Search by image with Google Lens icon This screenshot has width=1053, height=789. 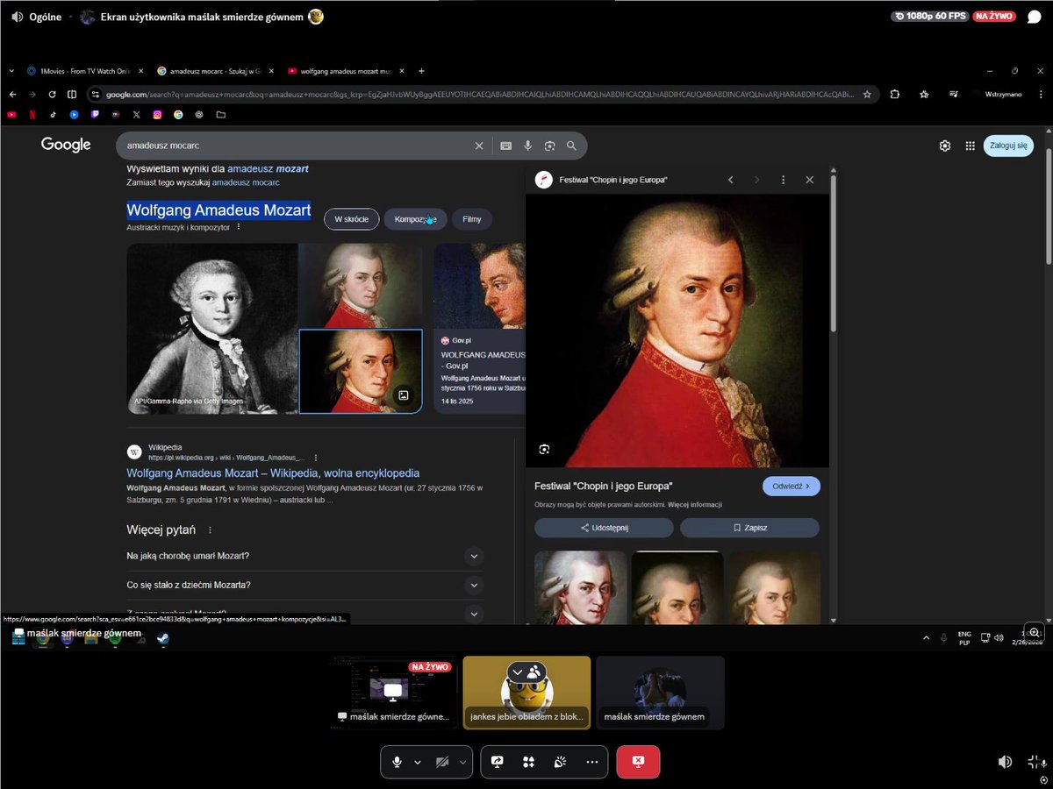tap(550, 146)
